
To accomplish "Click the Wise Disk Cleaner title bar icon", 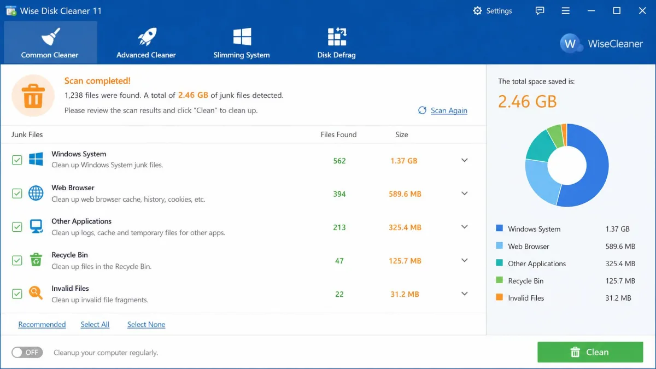I will (11, 10).
